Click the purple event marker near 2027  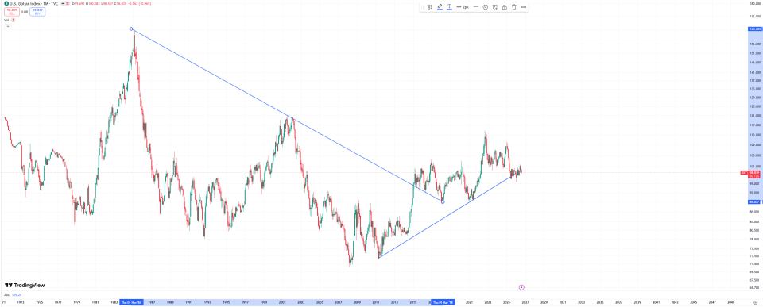point(521,287)
